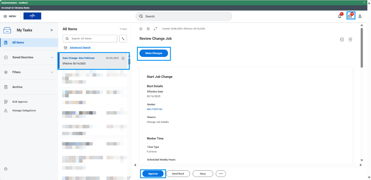This screenshot has height=180, width=371.
Task: Export task as PDF icon
Action: point(350,39)
